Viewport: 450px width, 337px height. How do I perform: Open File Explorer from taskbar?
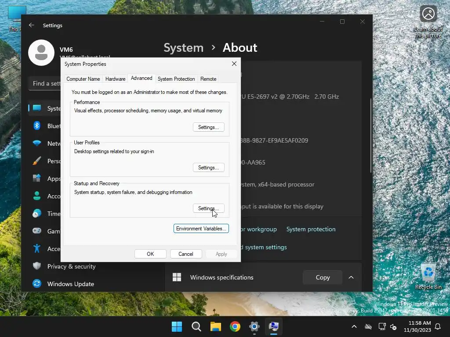pyautogui.click(x=215, y=326)
